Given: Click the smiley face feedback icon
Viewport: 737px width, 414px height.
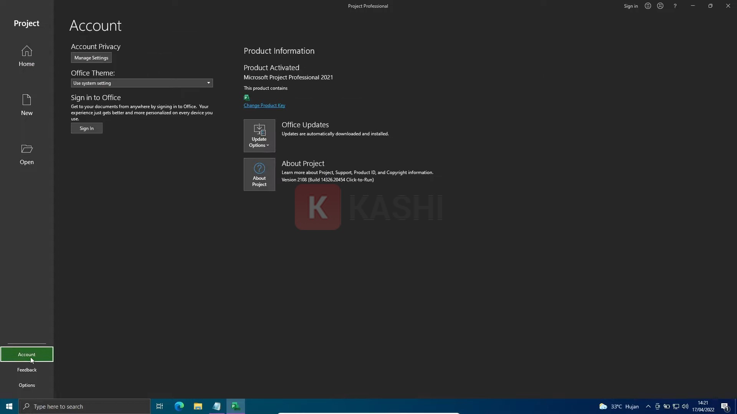Looking at the screenshot, I should (x=648, y=6).
